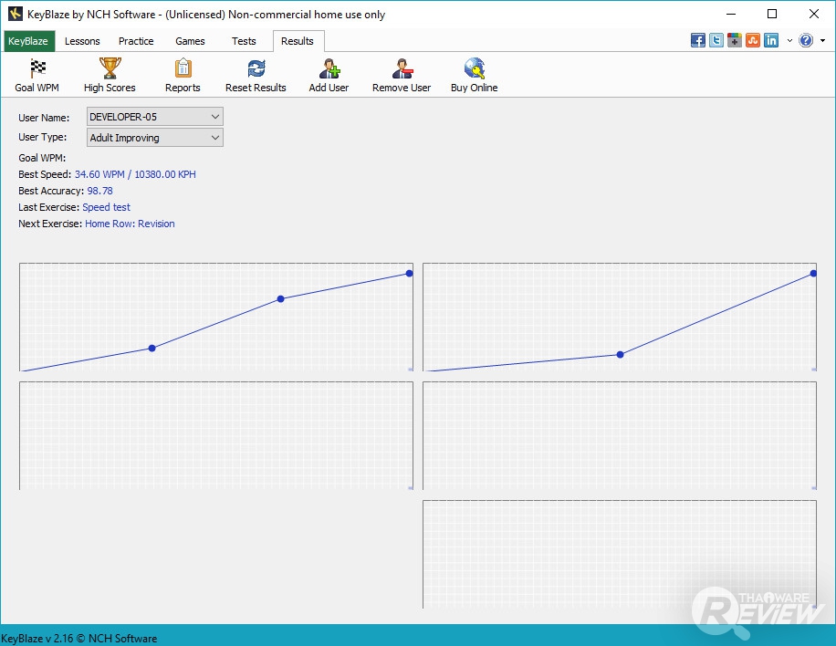
Task: Open the User Name dropdown DEVELOPER-05
Action: tap(154, 117)
